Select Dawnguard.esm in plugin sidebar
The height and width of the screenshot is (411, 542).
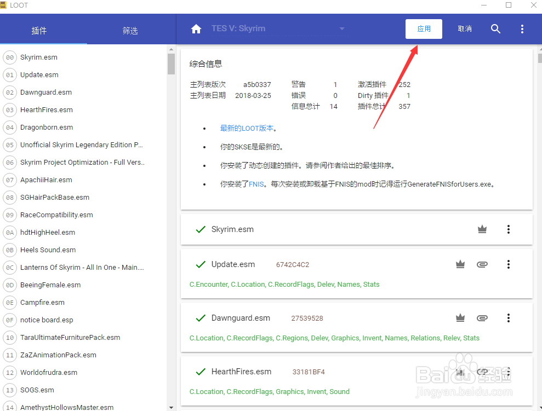click(x=46, y=92)
